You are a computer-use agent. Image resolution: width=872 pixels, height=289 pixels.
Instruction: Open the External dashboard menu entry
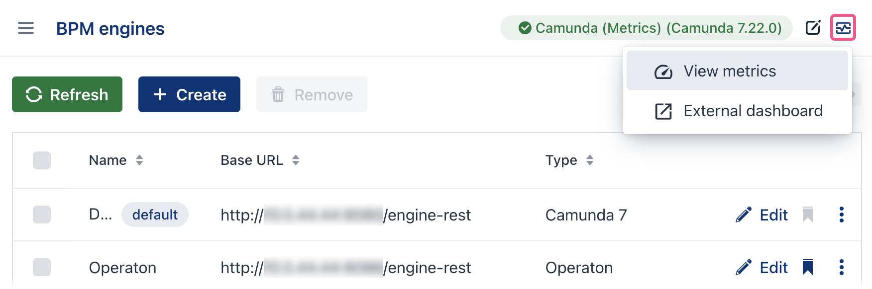point(753,110)
